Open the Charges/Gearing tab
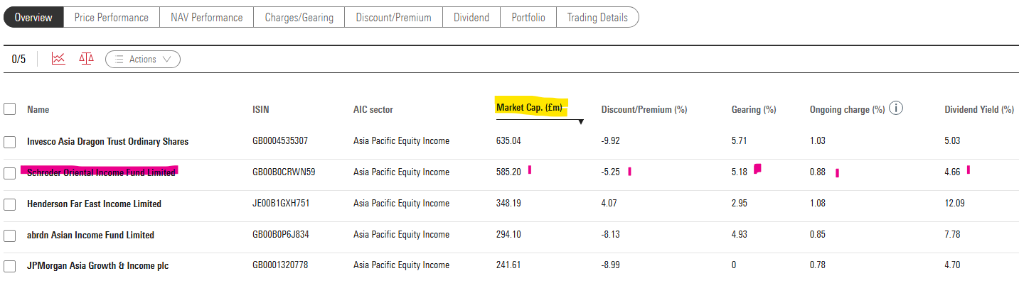The image size is (1019, 288). click(x=299, y=18)
